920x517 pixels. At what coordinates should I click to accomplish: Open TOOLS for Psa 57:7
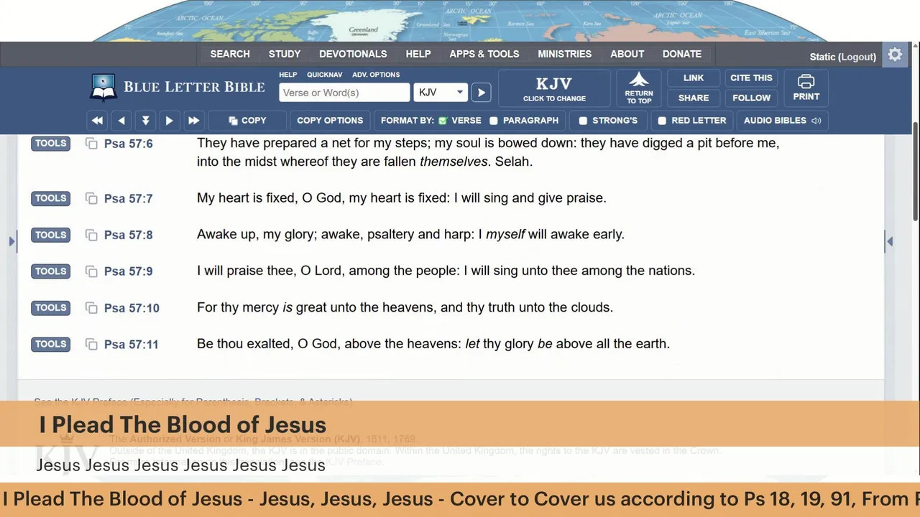click(50, 198)
